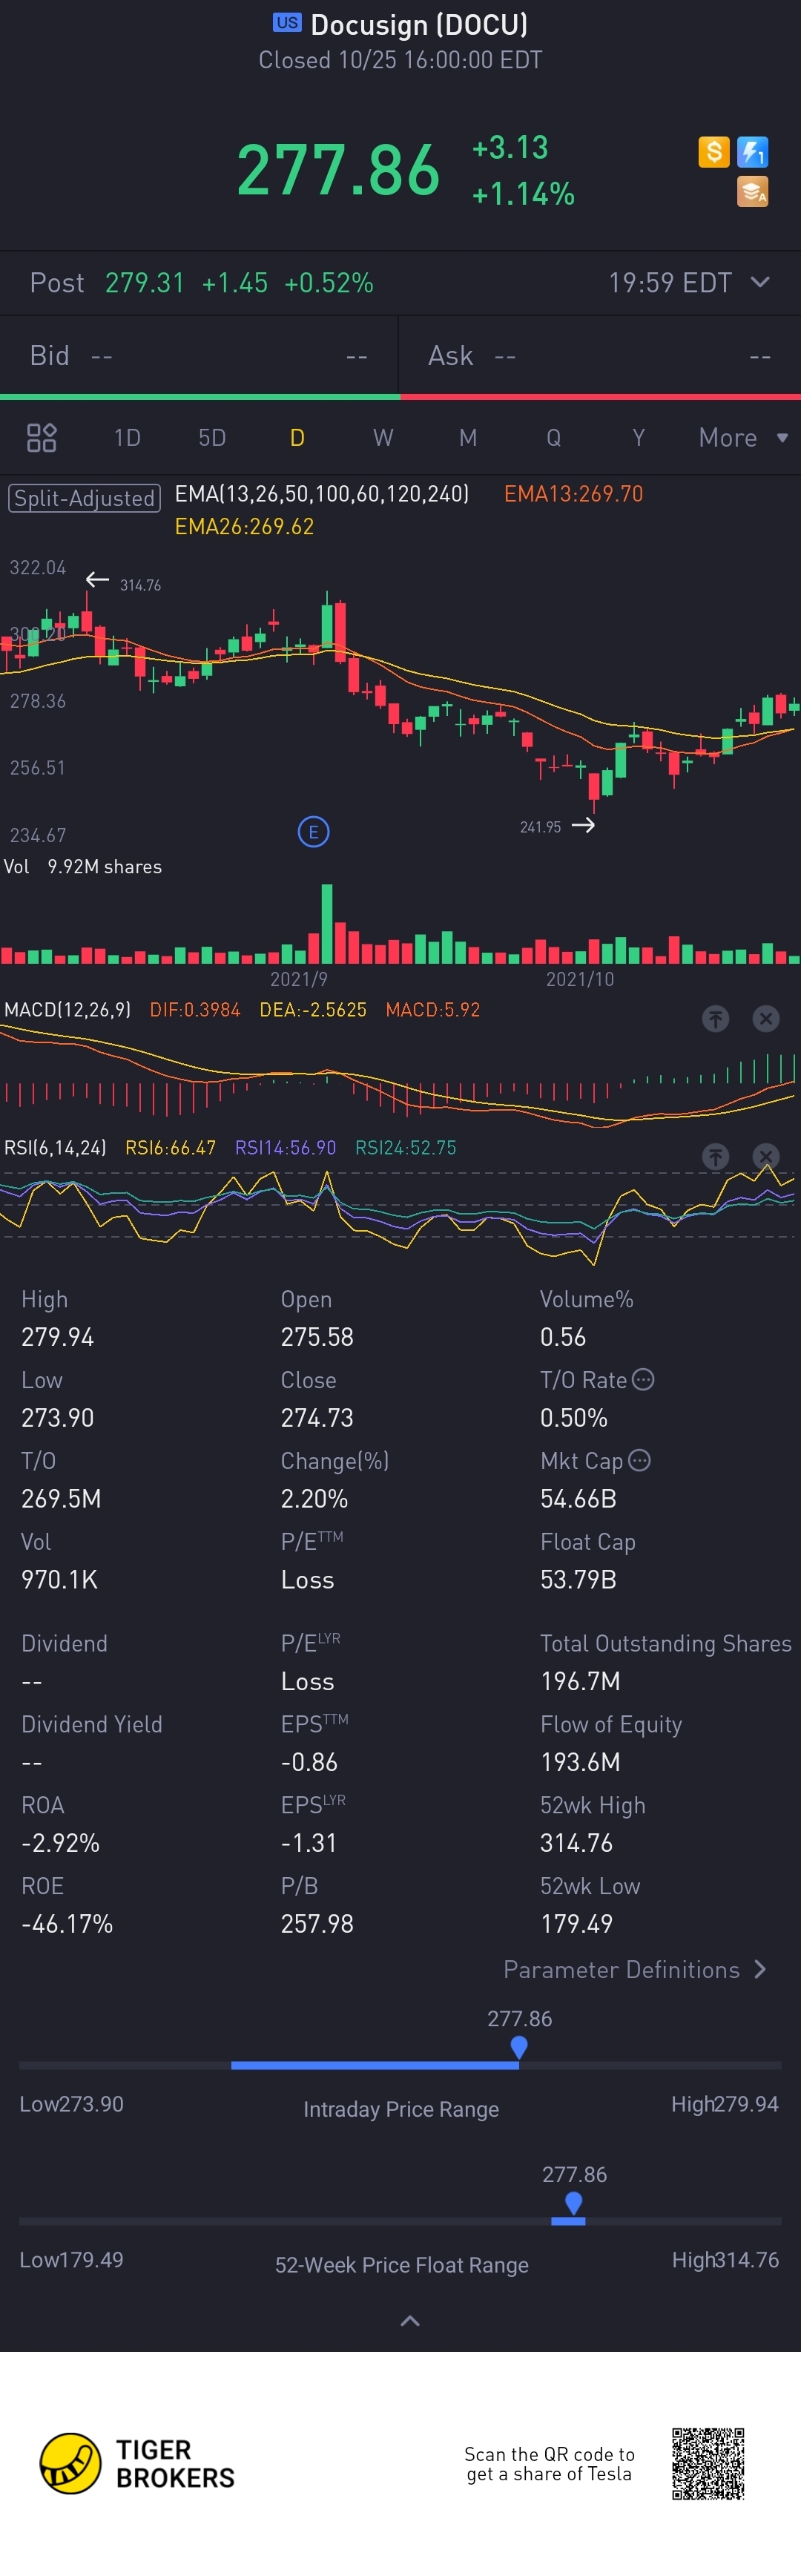
Task: Tap the Docusign (DOCU) title
Action: (x=419, y=24)
